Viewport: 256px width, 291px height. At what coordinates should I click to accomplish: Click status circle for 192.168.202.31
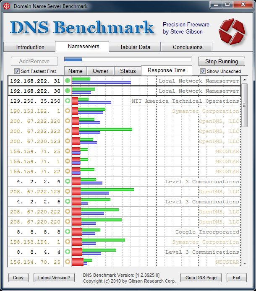68,81
